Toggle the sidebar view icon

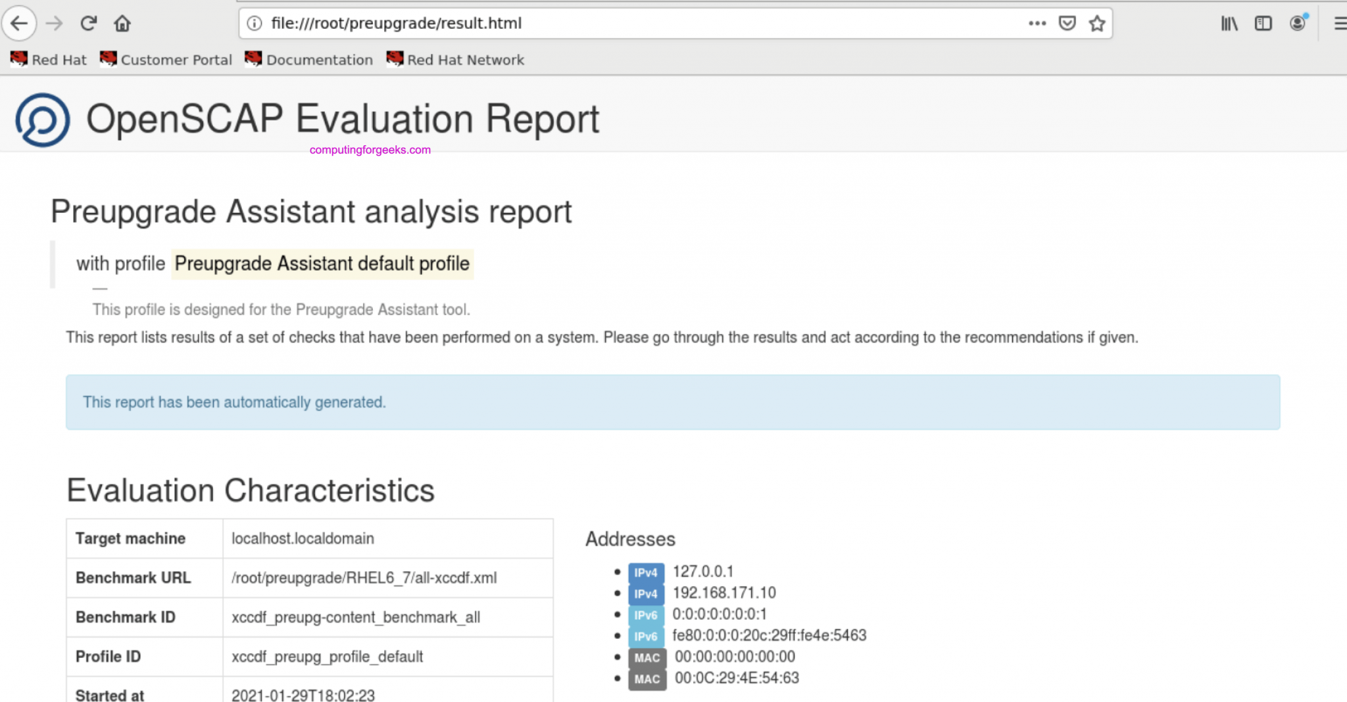pos(1263,24)
